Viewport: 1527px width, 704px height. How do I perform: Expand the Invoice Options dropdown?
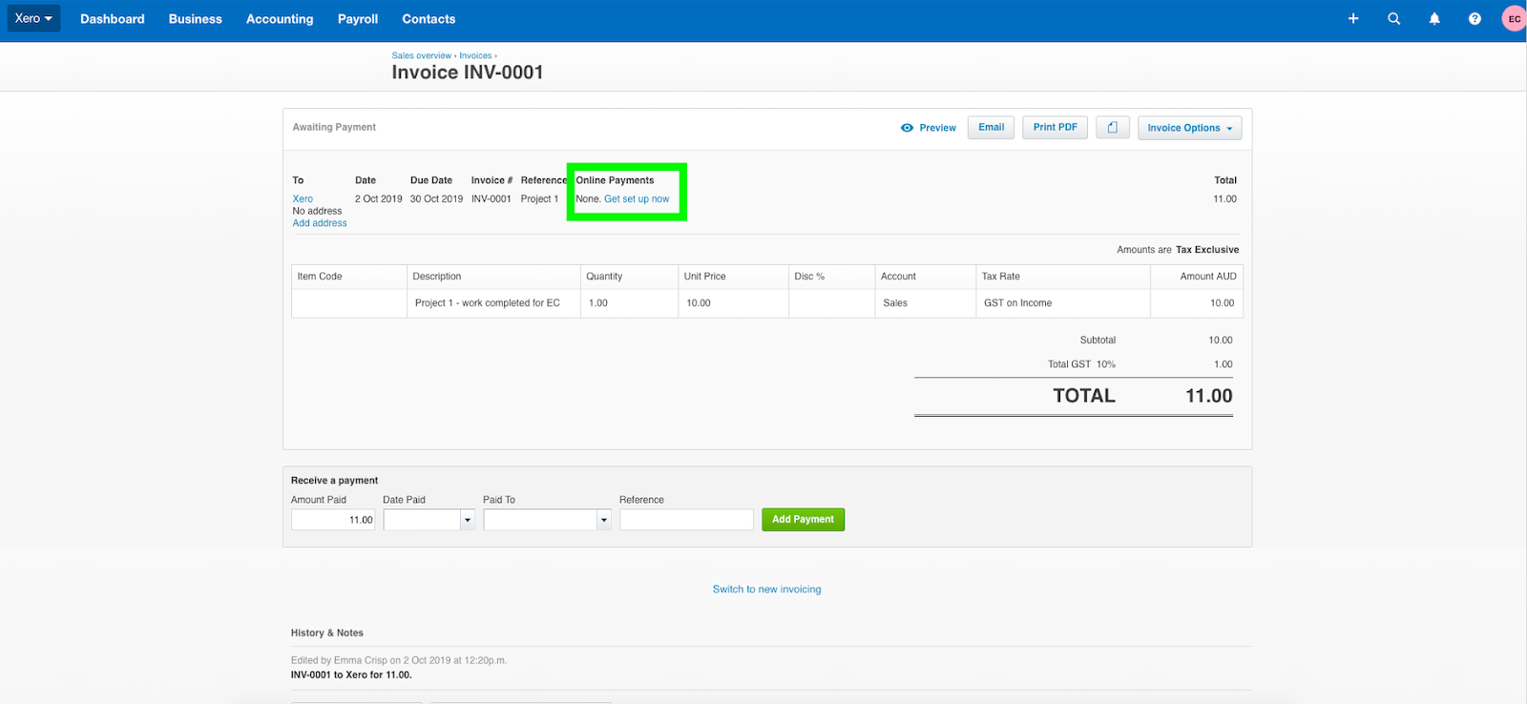tap(1189, 128)
